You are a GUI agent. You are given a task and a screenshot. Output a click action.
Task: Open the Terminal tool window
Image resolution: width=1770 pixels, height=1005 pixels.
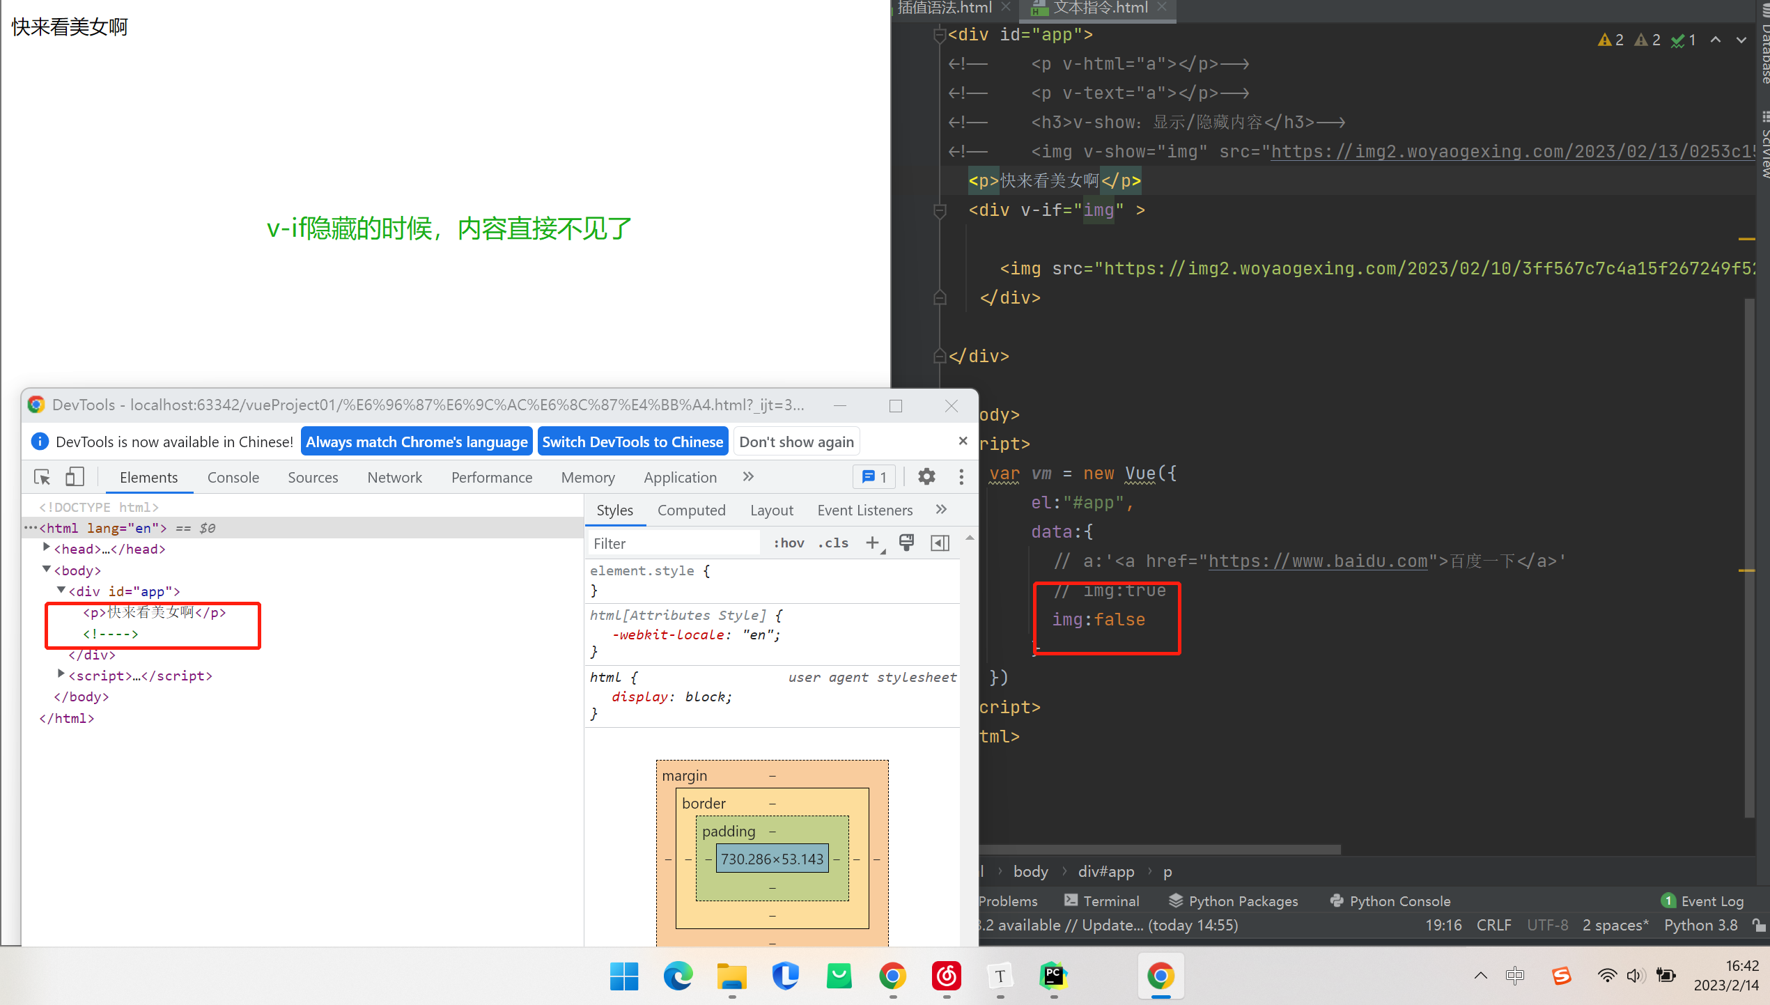click(1101, 901)
